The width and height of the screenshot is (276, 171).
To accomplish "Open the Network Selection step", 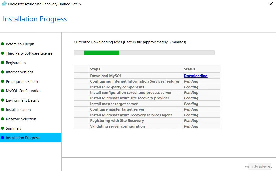I will [21, 119].
